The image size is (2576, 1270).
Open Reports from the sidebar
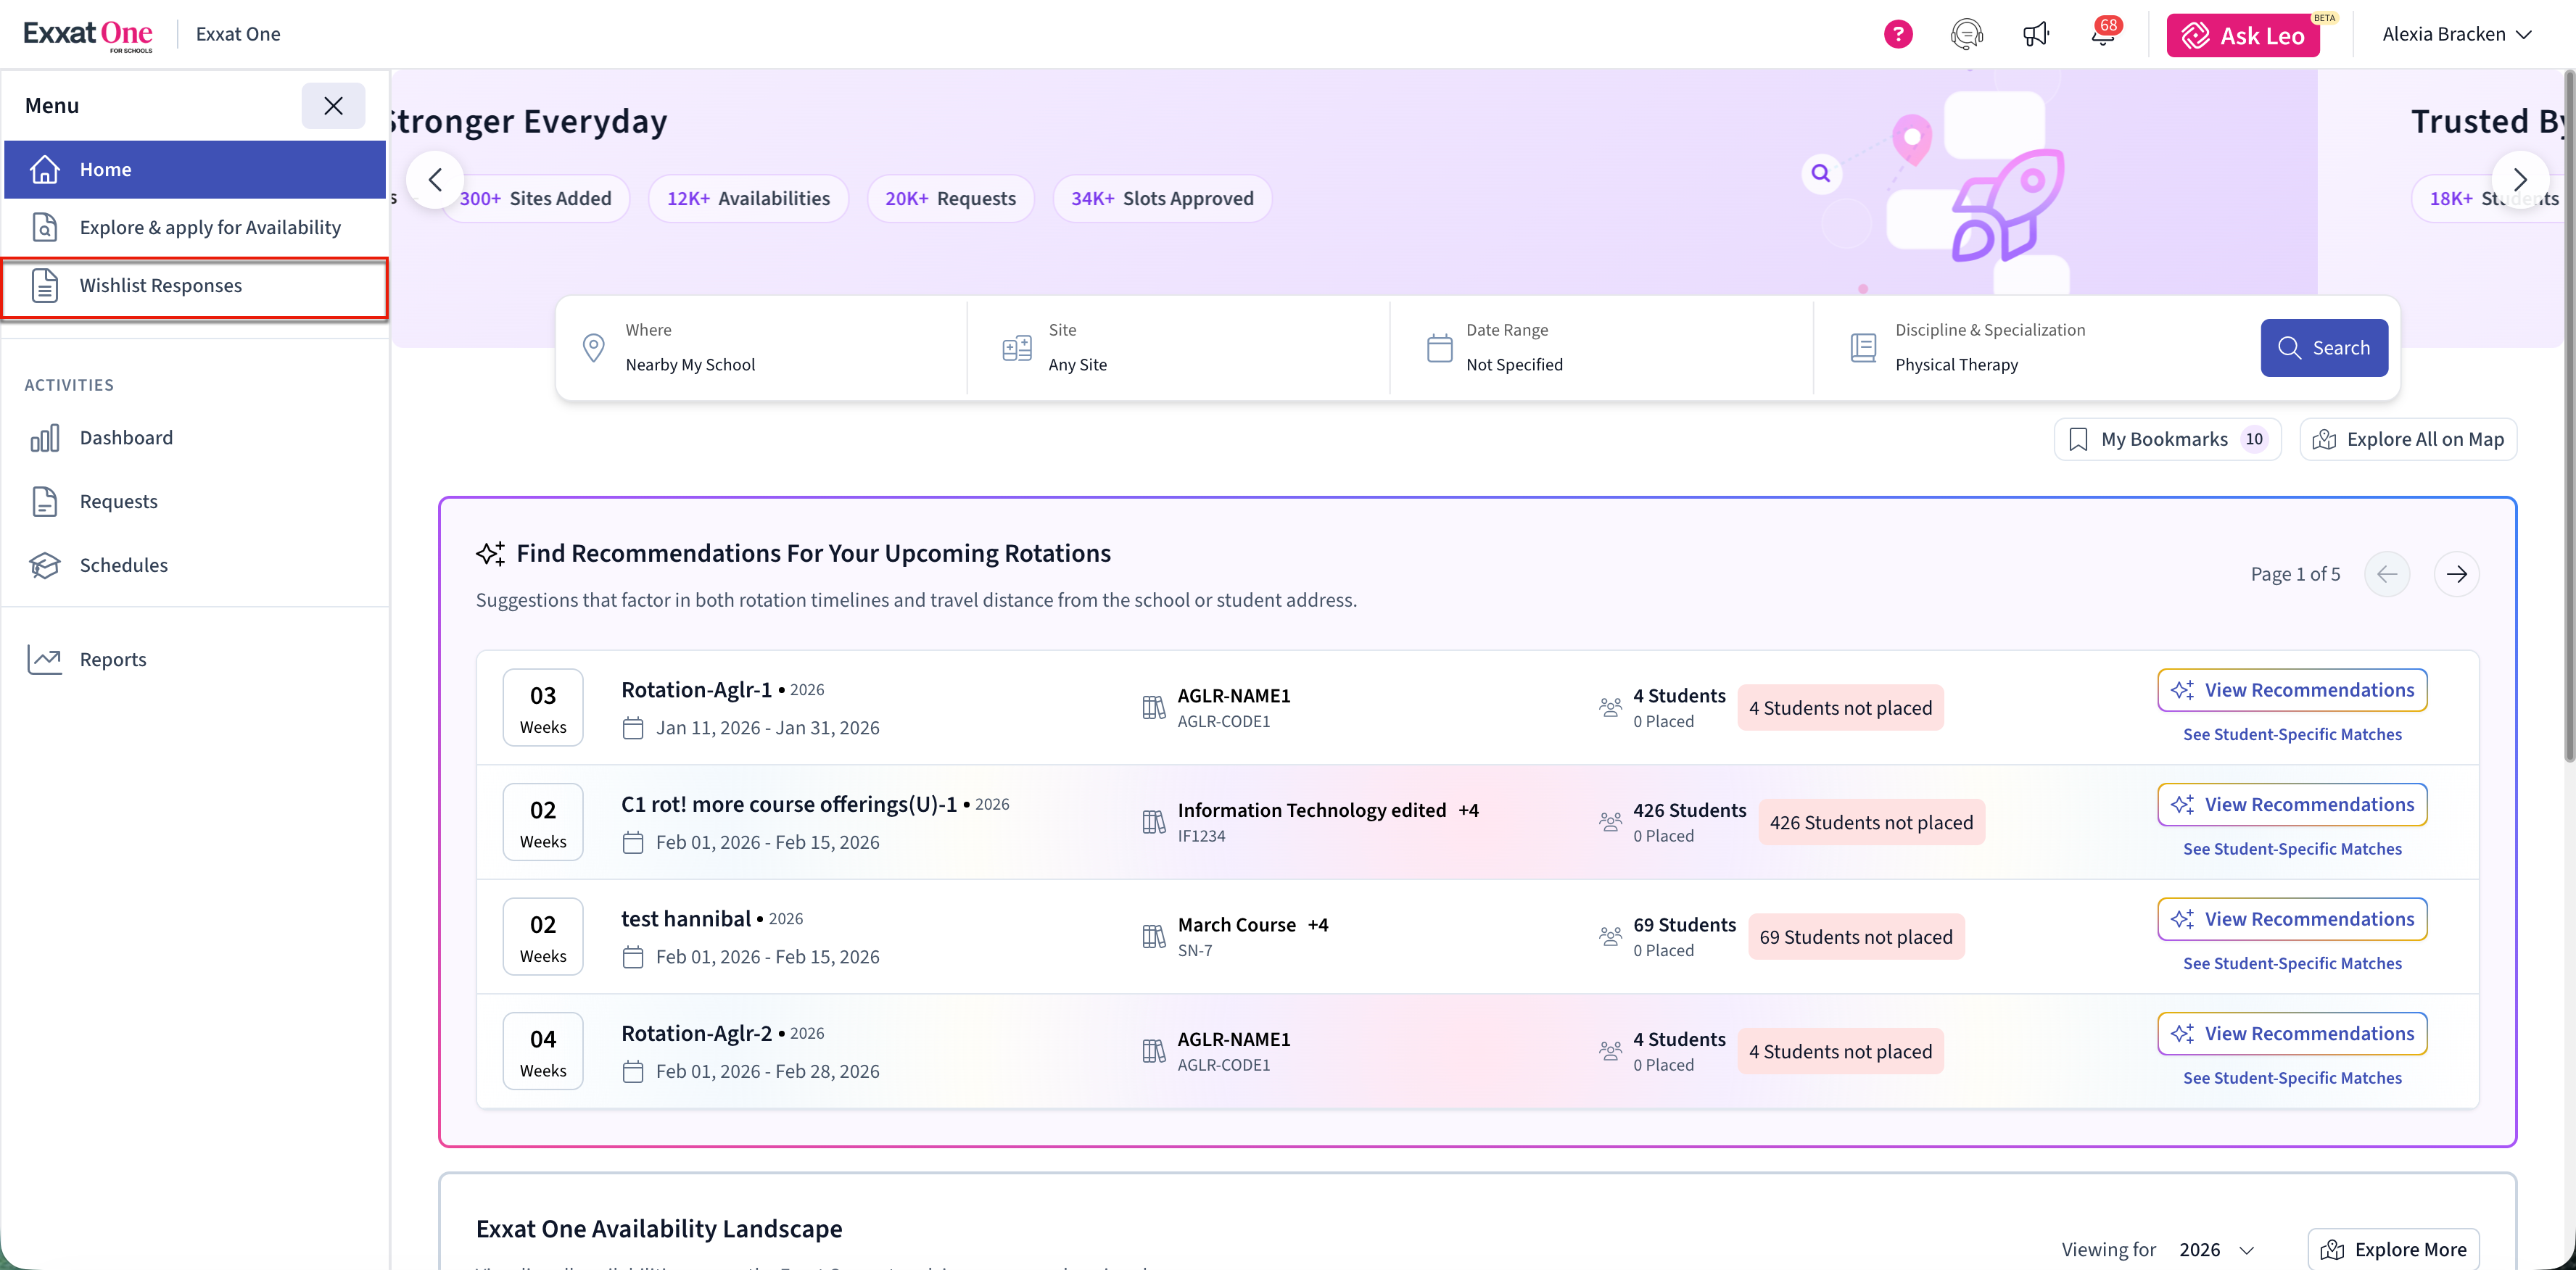[112, 660]
